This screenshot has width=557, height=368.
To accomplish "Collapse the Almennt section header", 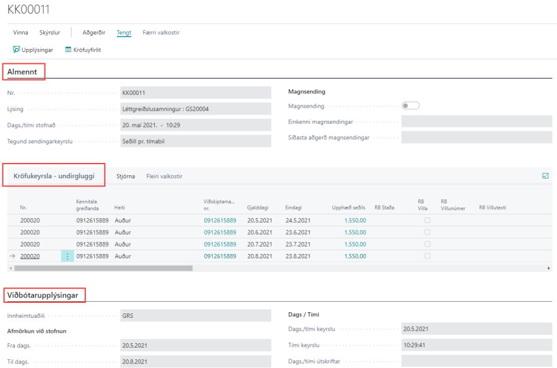I will (x=23, y=72).
